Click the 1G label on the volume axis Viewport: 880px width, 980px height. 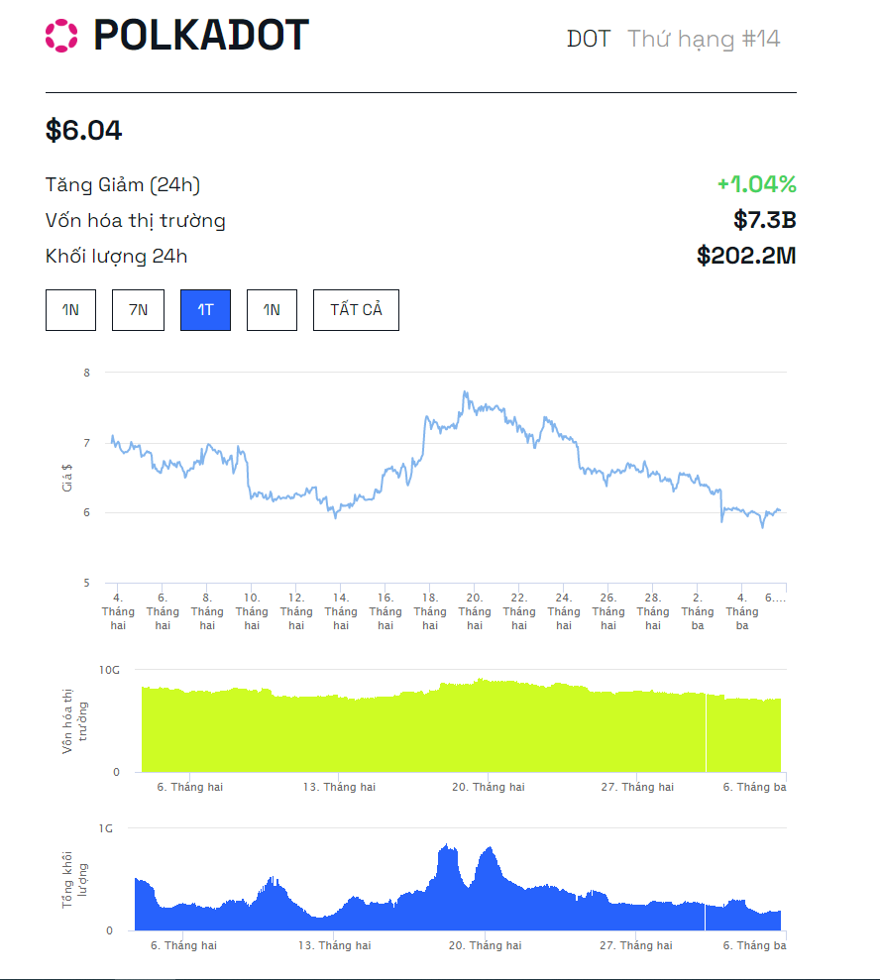(x=106, y=828)
